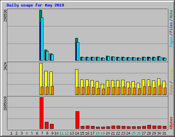The width and height of the screenshot is (175, 137).
Task: Click day label 28 on the x-axis
Action: (149, 133)
